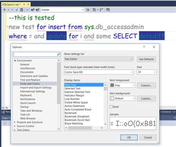Select Startup in the options tree

25,107
